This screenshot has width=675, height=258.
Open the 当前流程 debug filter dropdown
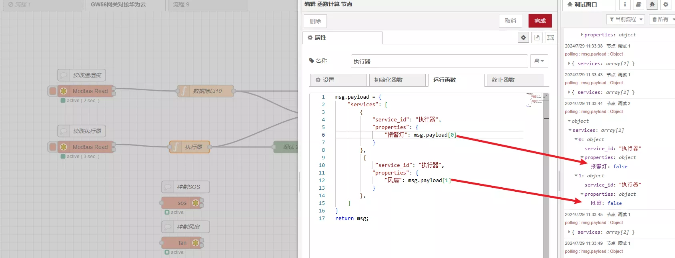[626, 19]
